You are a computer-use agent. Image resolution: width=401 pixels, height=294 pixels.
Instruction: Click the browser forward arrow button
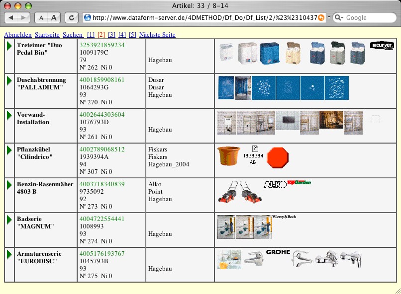[24, 18]
